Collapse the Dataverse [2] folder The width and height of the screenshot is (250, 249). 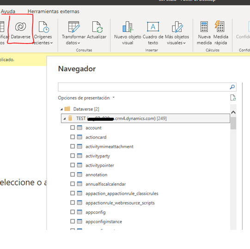coord(61,109)
